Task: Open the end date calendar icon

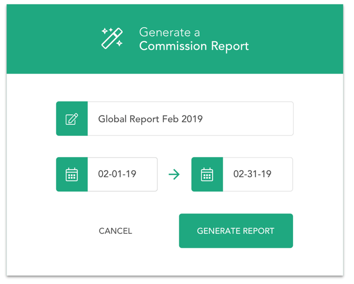Action: click(x=207, y=175)
